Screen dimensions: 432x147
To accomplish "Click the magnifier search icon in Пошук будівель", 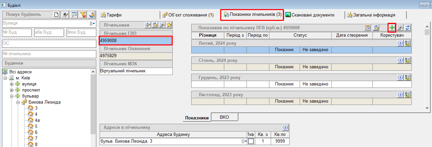I will coord(74,14).
